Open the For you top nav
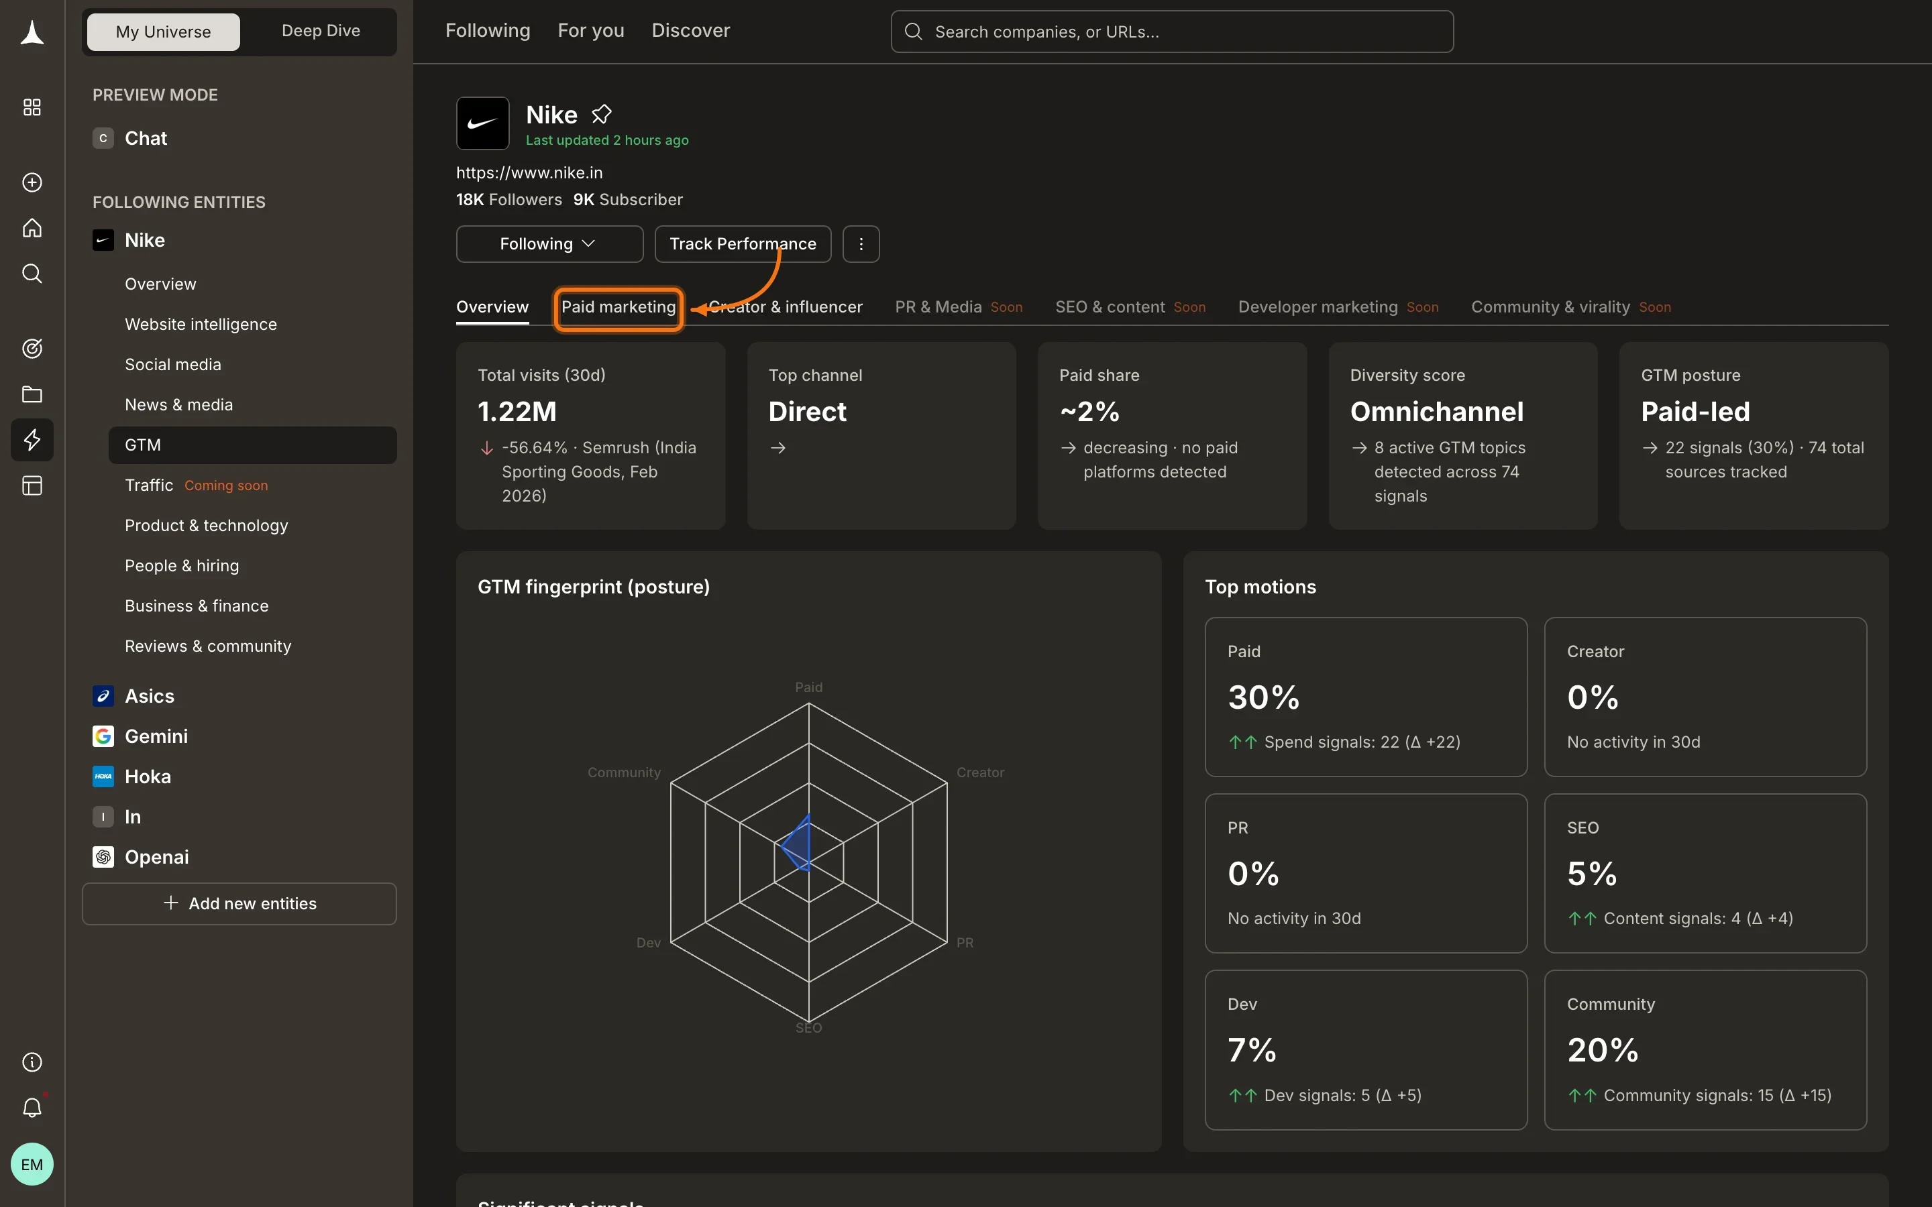Viewport: 1932px width, 1207px height. click(591, 30)
